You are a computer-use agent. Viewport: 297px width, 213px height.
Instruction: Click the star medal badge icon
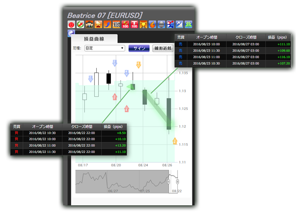pos(98,24)
